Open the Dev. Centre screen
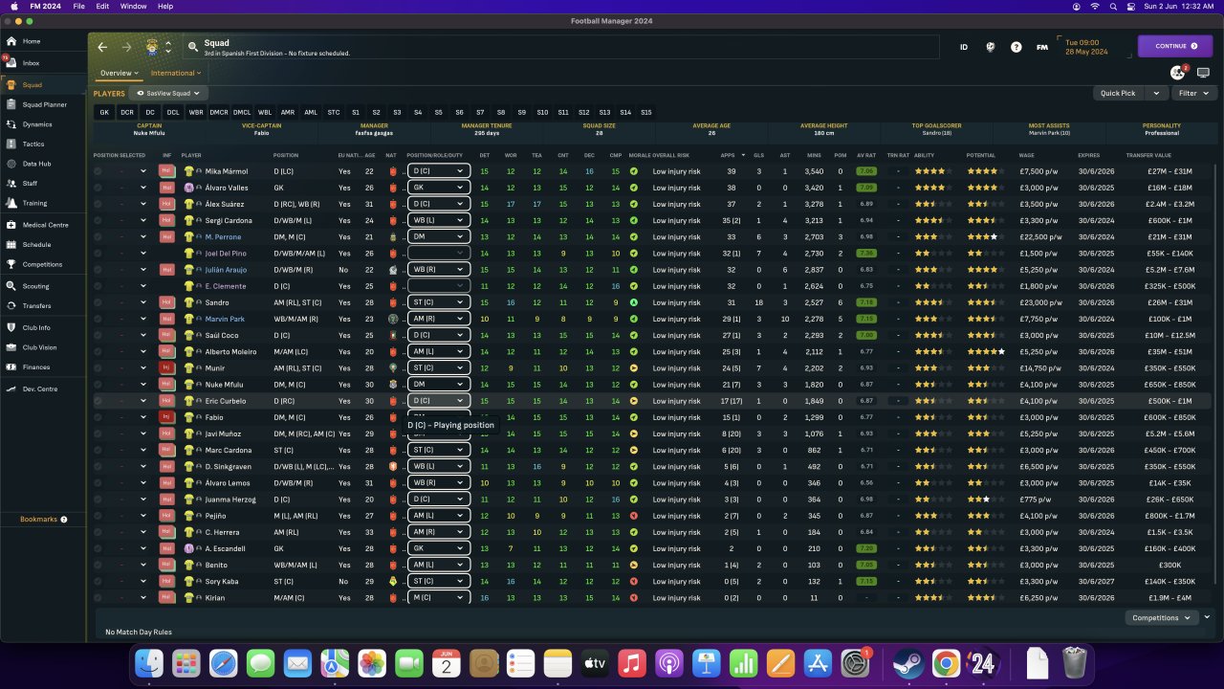The width and height of the screenshot is (1224, 689). pos(41,389)
